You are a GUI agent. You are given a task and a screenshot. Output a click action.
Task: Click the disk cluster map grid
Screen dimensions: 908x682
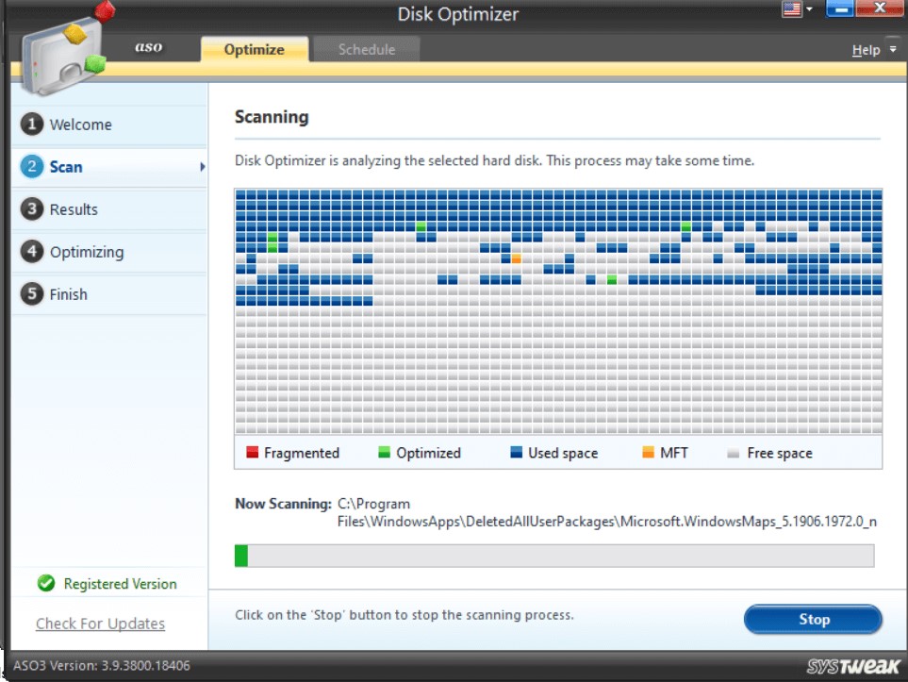556,311
